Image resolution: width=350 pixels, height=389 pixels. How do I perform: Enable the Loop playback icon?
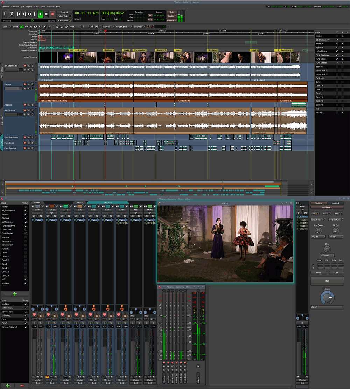coord(30,14)
